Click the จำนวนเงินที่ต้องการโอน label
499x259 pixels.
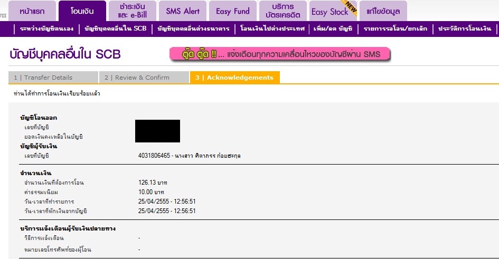coord(54,183)
